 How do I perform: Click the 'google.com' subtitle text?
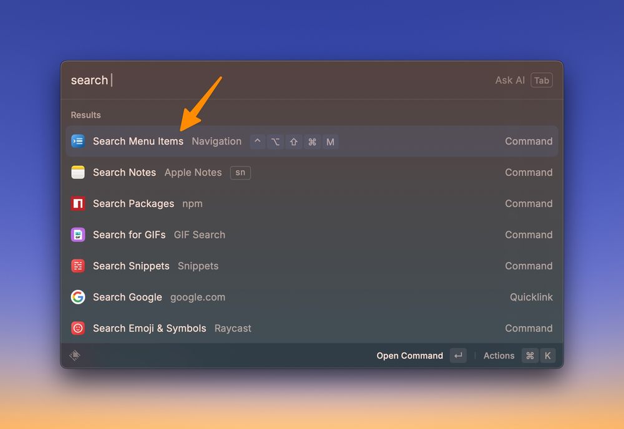(x=198, y=297)
